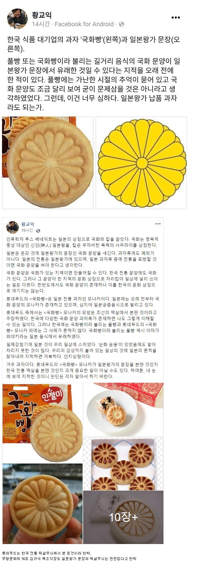Open the monaka on white plate photo
The image size is (199, 562).
123,409
